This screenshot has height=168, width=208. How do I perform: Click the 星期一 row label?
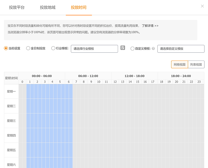click(x=11, y=91)
